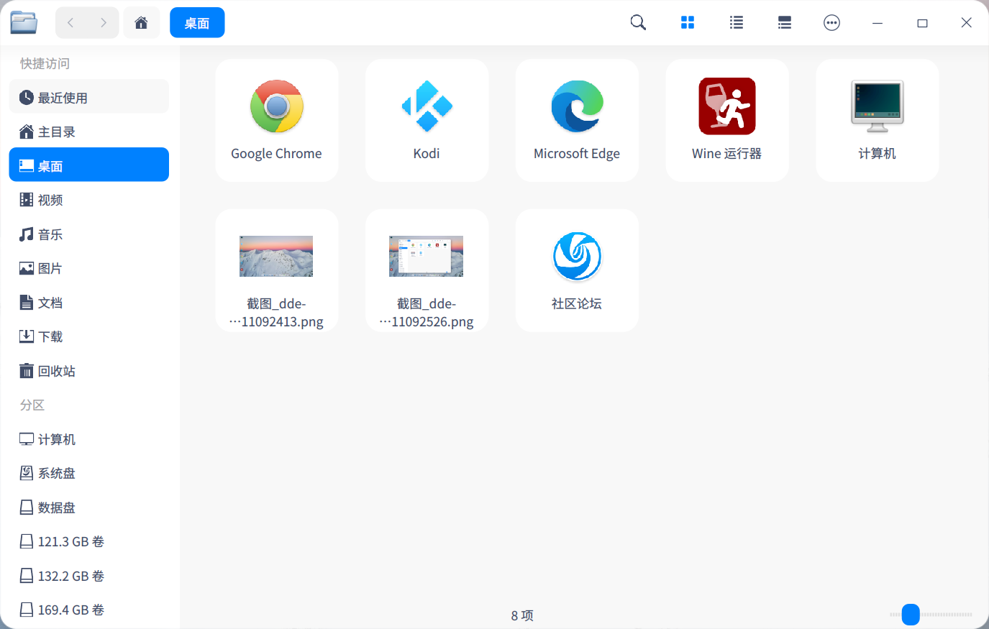Click the 截图_dde-…11092526.png filename
This screenshot has height=629, width=989.
[x=427, y=313]
